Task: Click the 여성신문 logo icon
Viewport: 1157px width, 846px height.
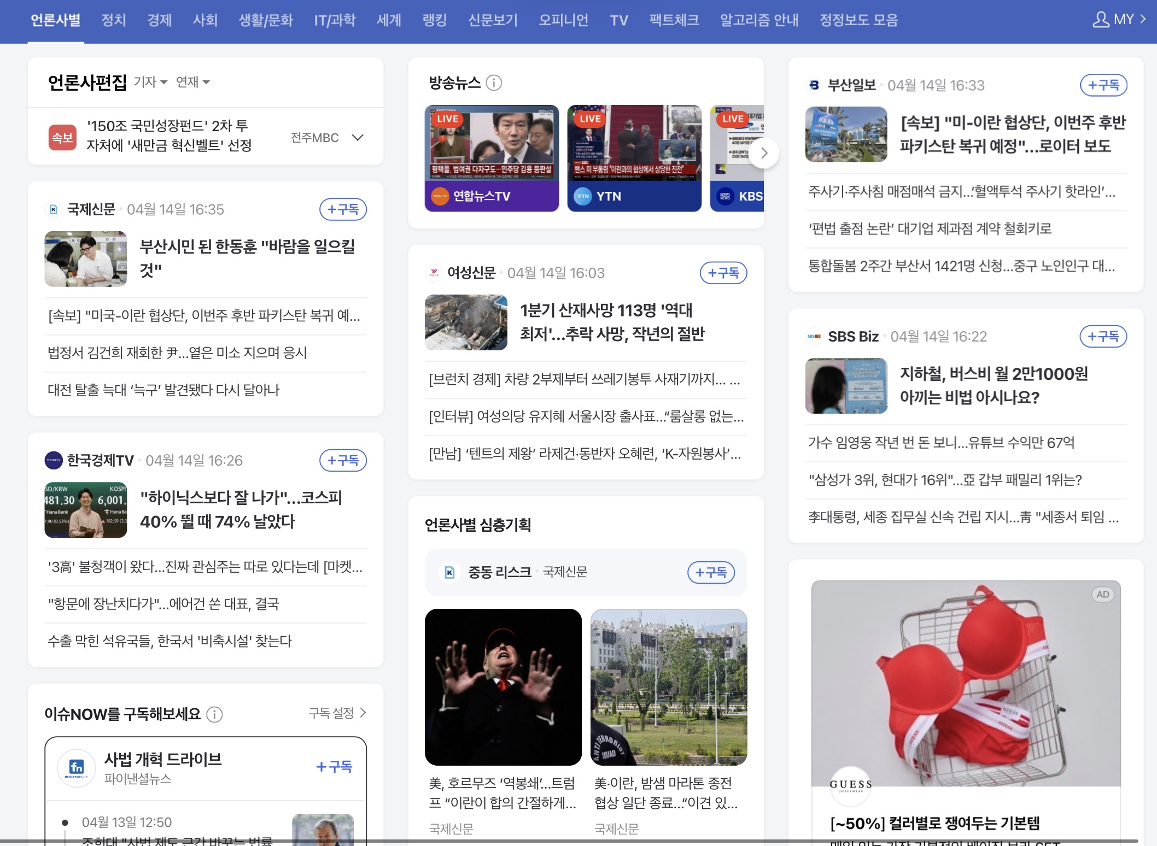Action: point(434,273)
